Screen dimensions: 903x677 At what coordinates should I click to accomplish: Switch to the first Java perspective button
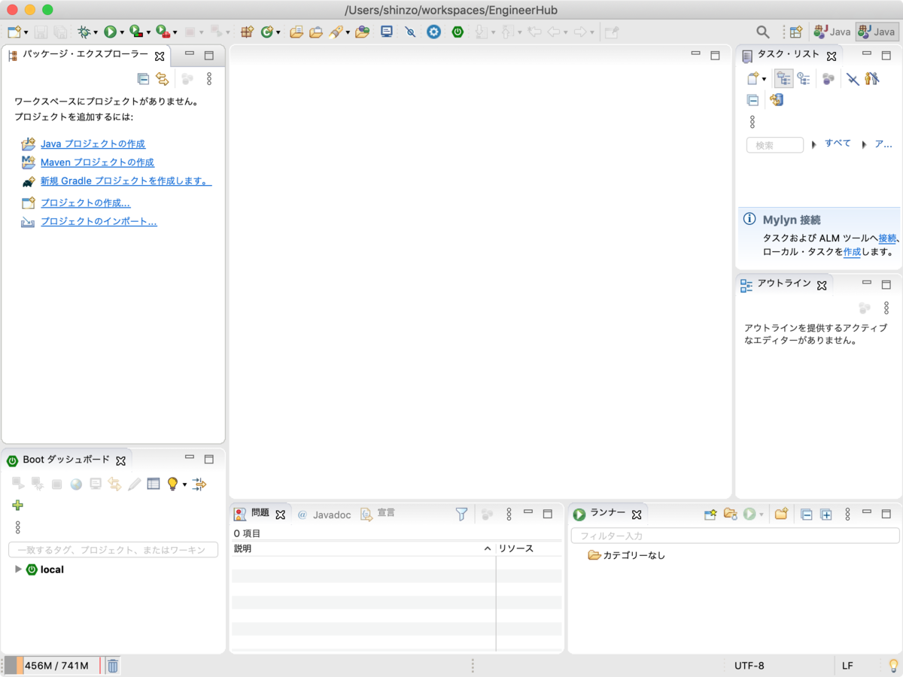832,32
